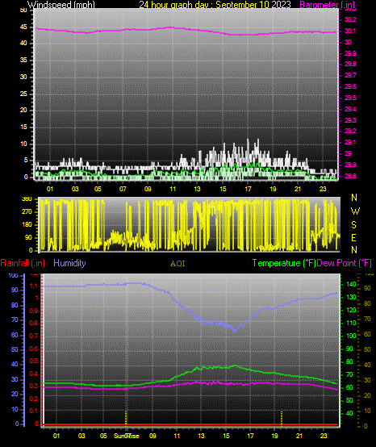Click hour label 21 under the humidity graph

(299, 436)
